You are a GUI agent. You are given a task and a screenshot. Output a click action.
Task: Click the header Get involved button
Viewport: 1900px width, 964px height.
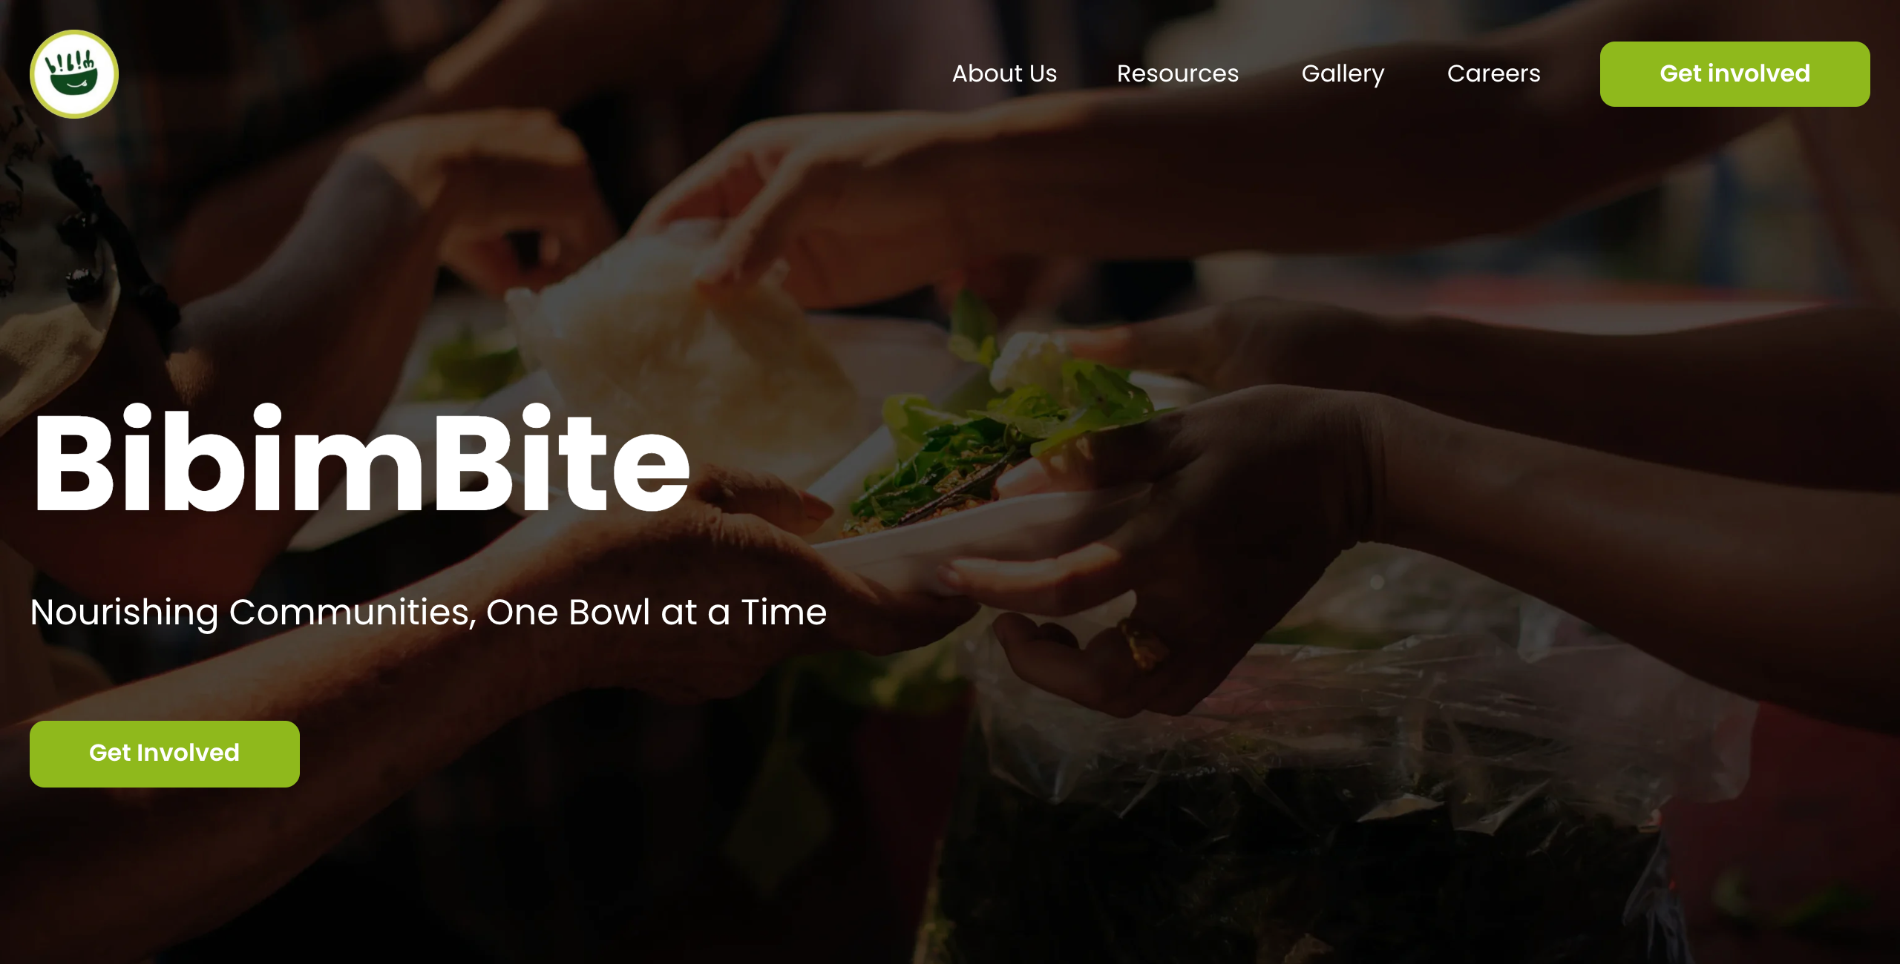(x=1734, y=74)
